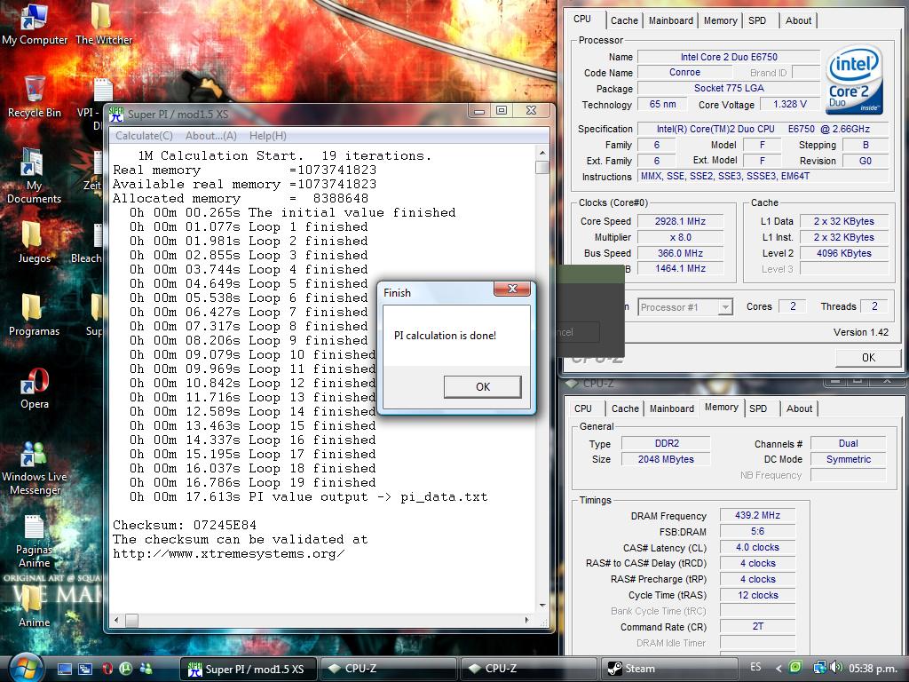
Task: Show hidden tray icons with the arrow
Action: (x=778, y=668)
